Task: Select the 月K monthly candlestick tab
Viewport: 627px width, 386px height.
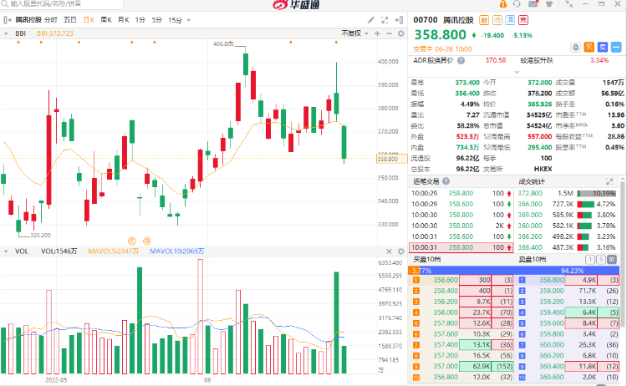Action: click(124, 20)
